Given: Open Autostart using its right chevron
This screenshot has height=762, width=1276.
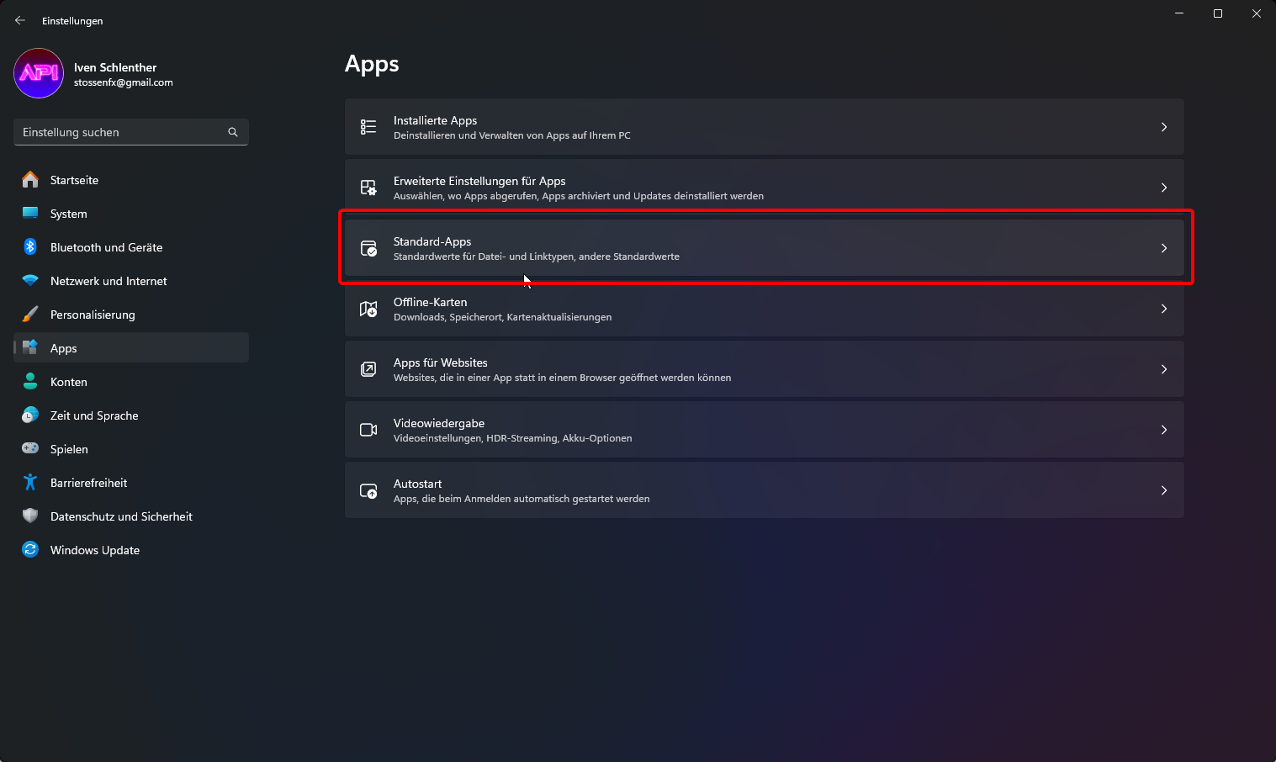Looking at the screenshot, I should [1164, 490].
